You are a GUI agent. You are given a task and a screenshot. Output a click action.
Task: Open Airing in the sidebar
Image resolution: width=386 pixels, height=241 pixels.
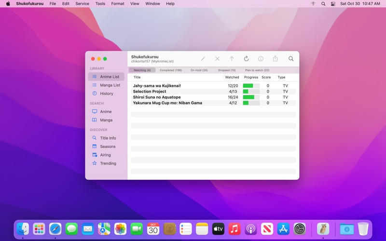pos(106,155)
